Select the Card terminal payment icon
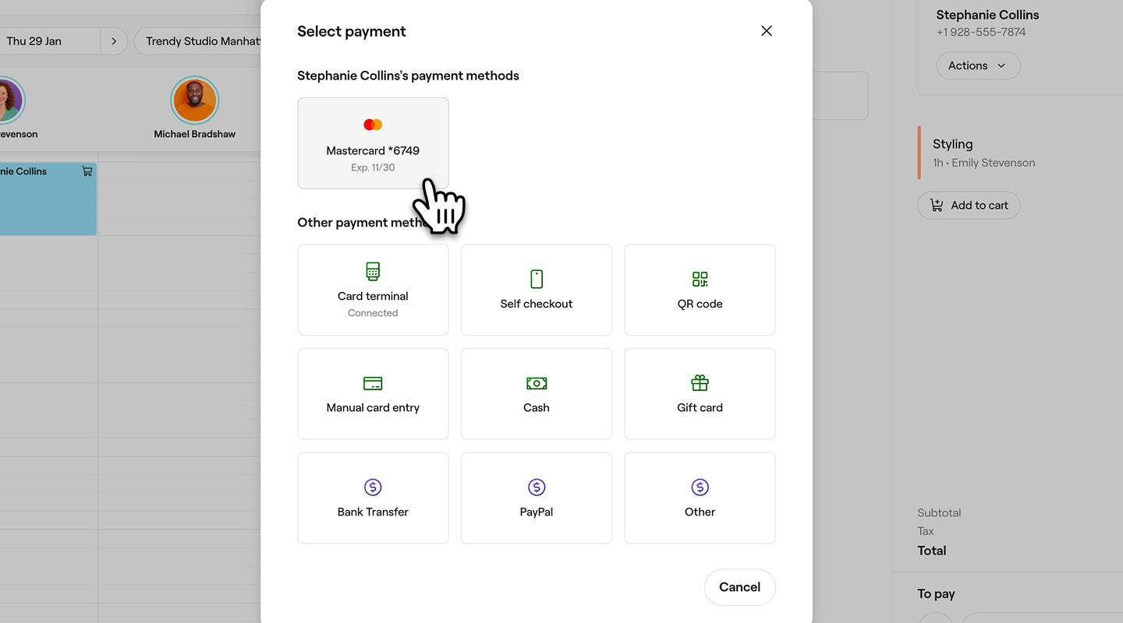The width and height of the screenshot is (1123, 623). (372, 271)
